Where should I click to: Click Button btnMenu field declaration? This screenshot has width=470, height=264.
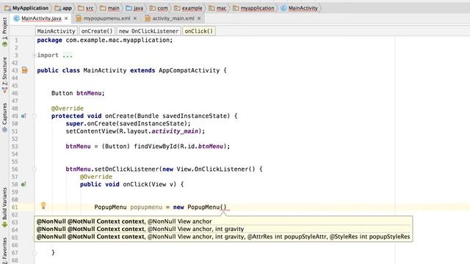click(78, 93)
